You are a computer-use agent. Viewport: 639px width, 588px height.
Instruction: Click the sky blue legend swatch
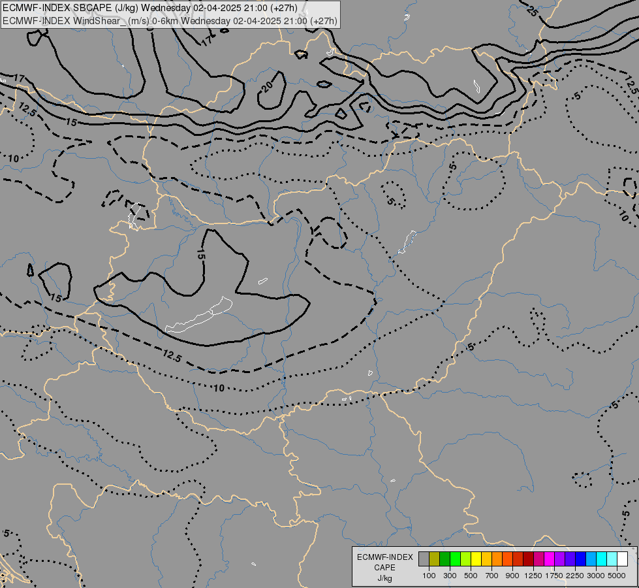click(591, 559)
